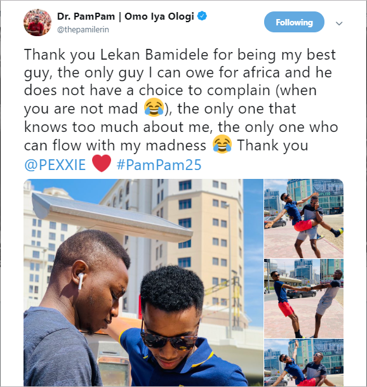Toggle the Following button
The width and height of the screenshot is (367, 387).
[294, 22]
